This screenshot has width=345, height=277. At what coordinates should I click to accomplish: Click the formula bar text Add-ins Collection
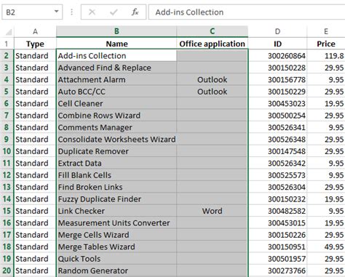coord(189,12)
